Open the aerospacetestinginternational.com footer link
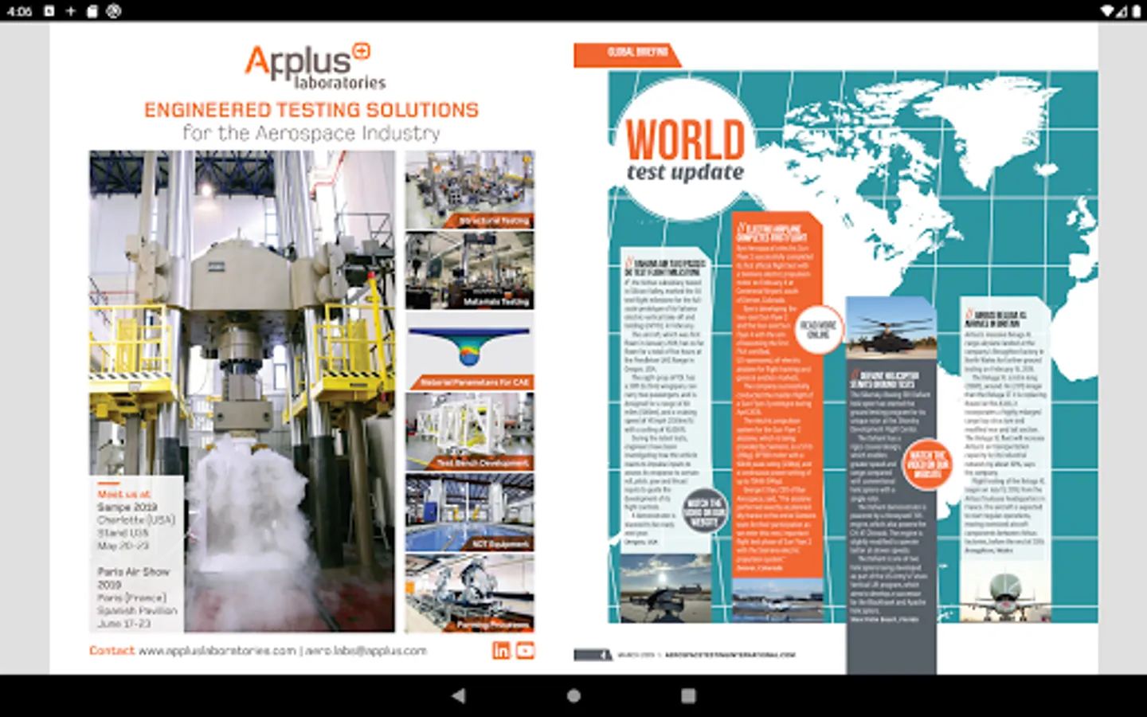Viewport: 1147px width, 717px height. click(730, 655)
